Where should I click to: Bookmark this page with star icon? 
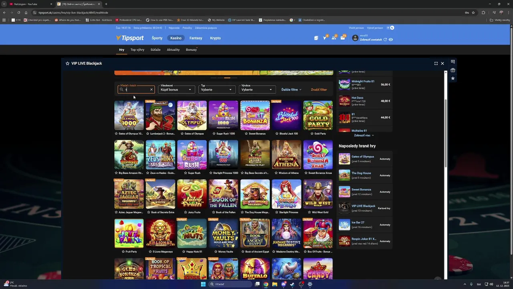(473, 12)
